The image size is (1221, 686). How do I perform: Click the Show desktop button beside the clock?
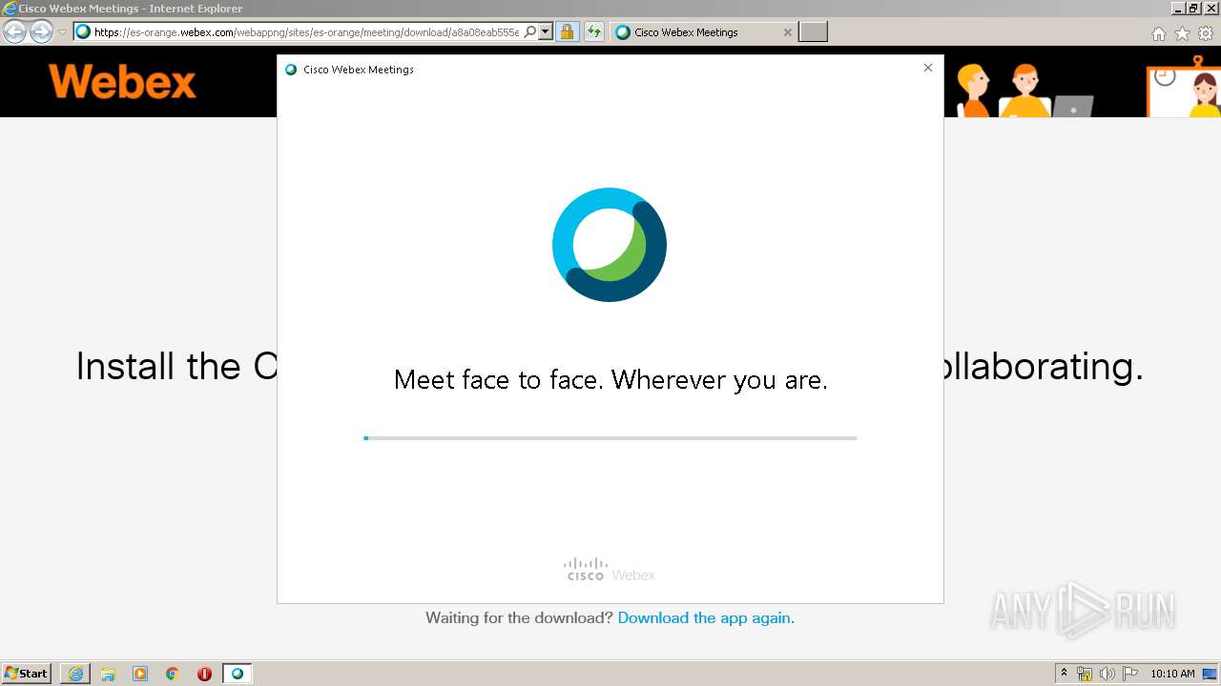1210,674
